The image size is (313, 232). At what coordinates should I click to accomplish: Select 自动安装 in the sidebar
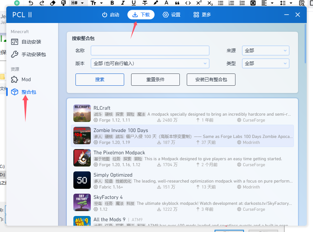(31, 42)
